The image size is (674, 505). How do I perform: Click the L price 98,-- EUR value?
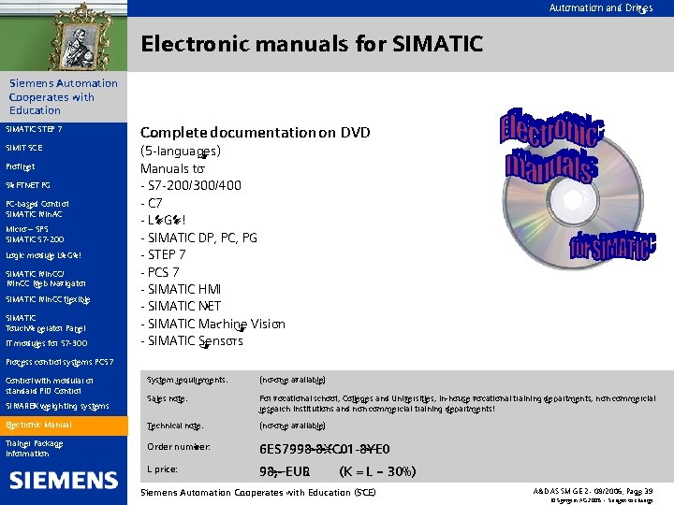pyautogui.click(x=285, y=471)
